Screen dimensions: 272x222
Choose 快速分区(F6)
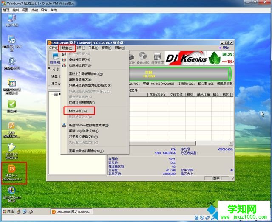(95, 111)
